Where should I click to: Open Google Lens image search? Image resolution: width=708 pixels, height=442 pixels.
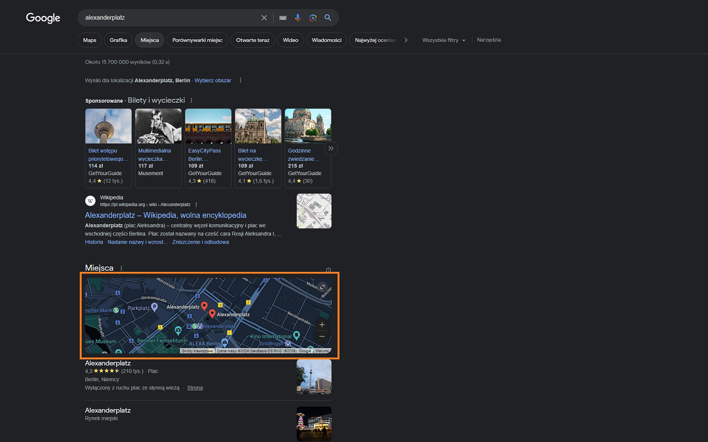(313, 18)
